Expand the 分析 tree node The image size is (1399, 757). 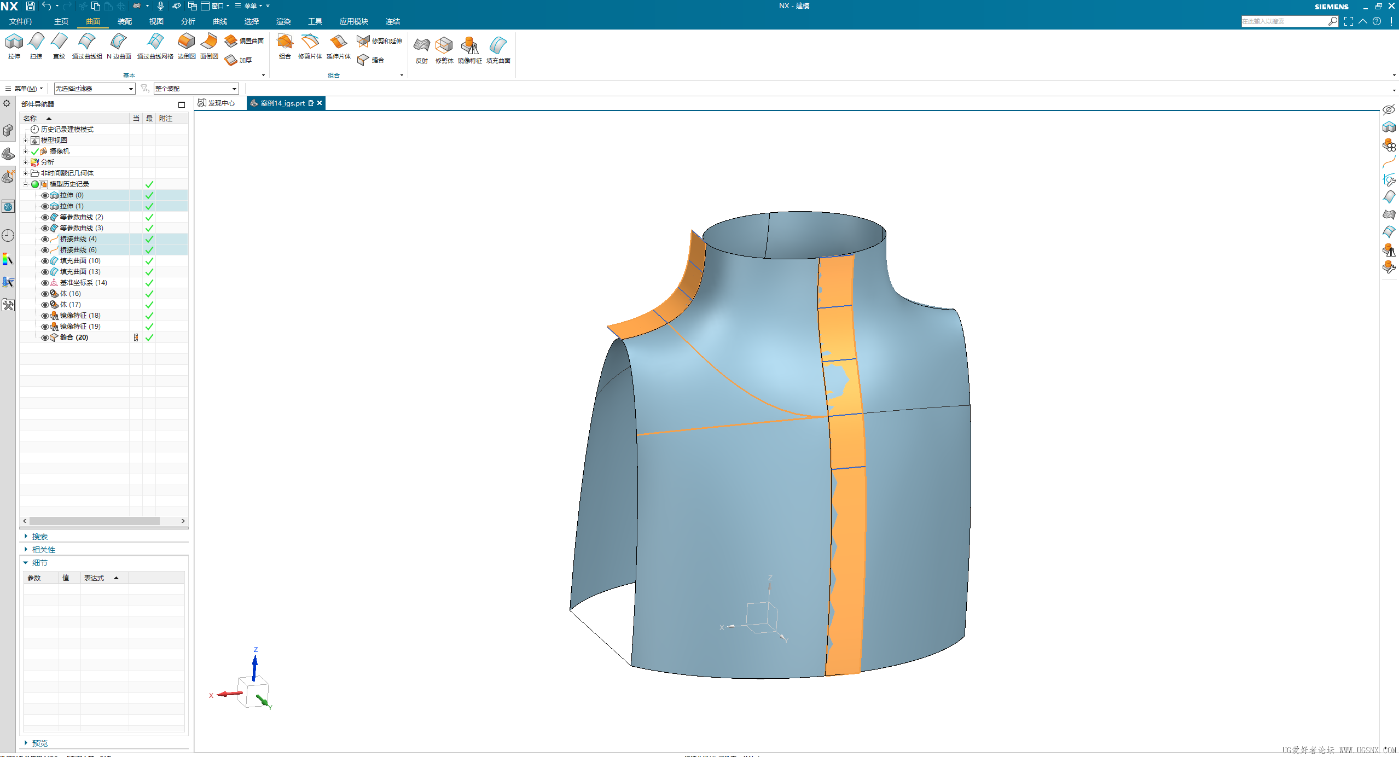pos(25,162)
